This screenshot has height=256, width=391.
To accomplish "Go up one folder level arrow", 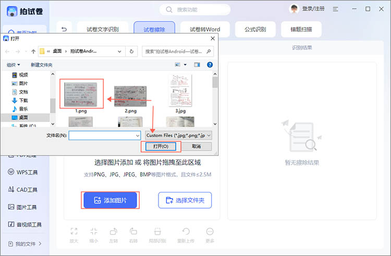I will tap(33, 52).
